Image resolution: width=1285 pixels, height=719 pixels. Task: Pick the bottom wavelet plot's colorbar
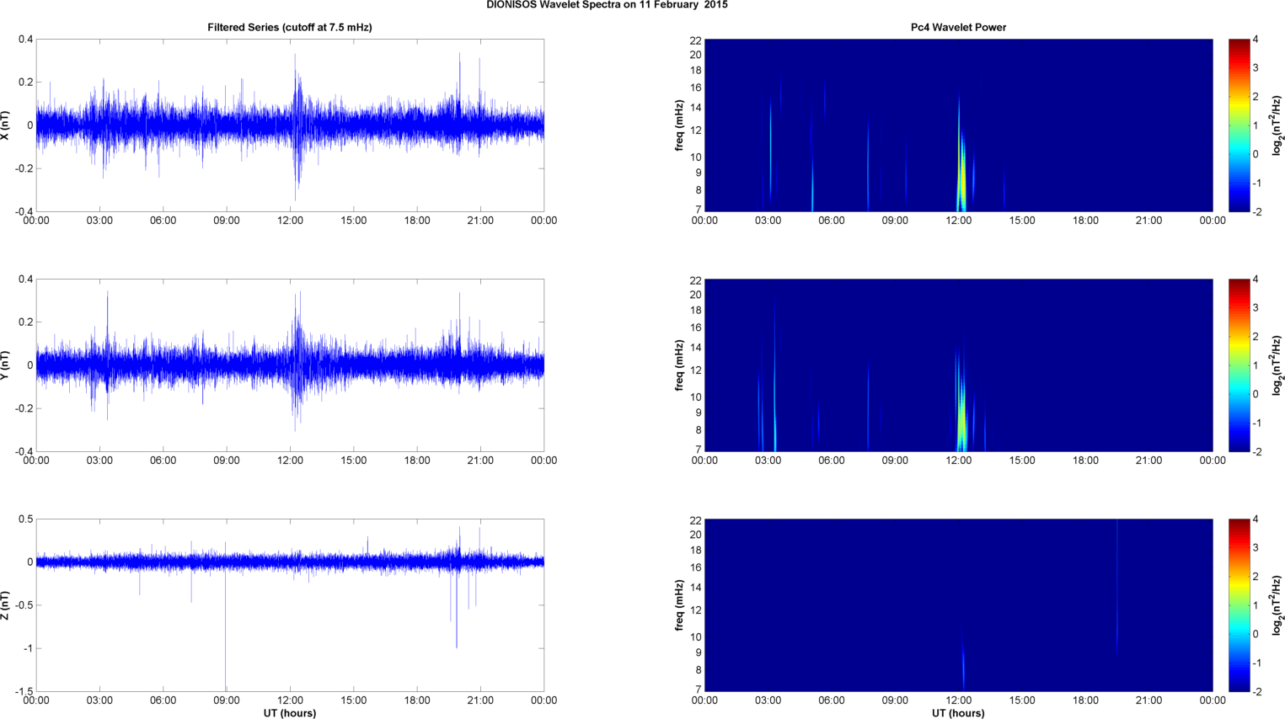pyautogui.click(x=1239, y=605)
